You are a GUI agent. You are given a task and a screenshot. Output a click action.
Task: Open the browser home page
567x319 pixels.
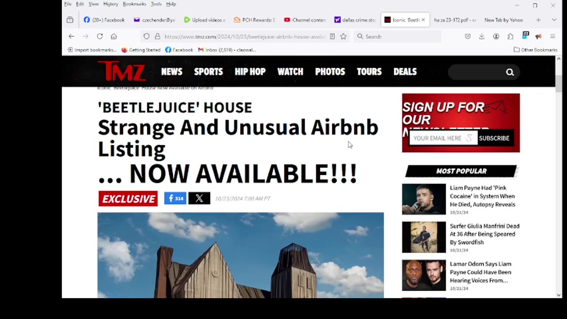(114, 36)
